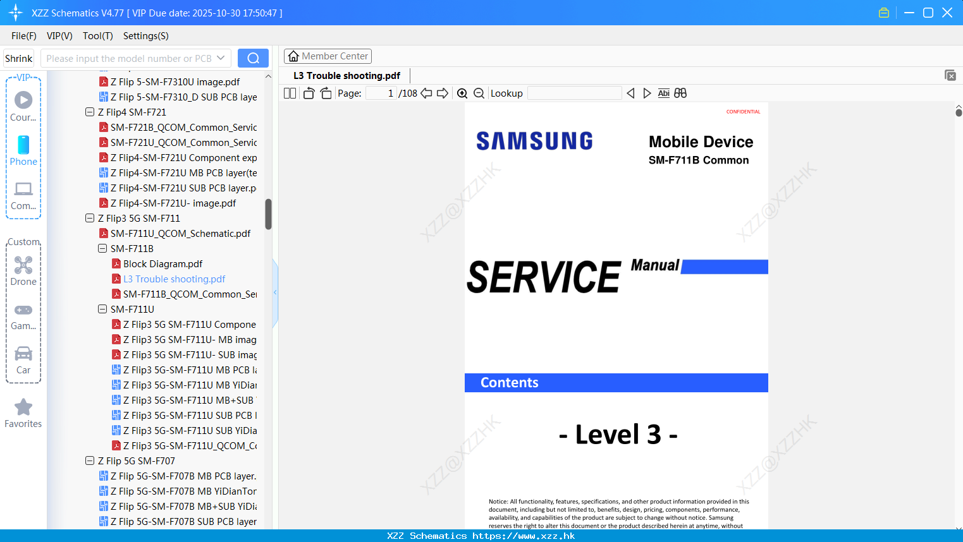Screen dimensions: 963x542
Task: Click PDF viewer vertical scroll thumb
Action: pos(959,112)
